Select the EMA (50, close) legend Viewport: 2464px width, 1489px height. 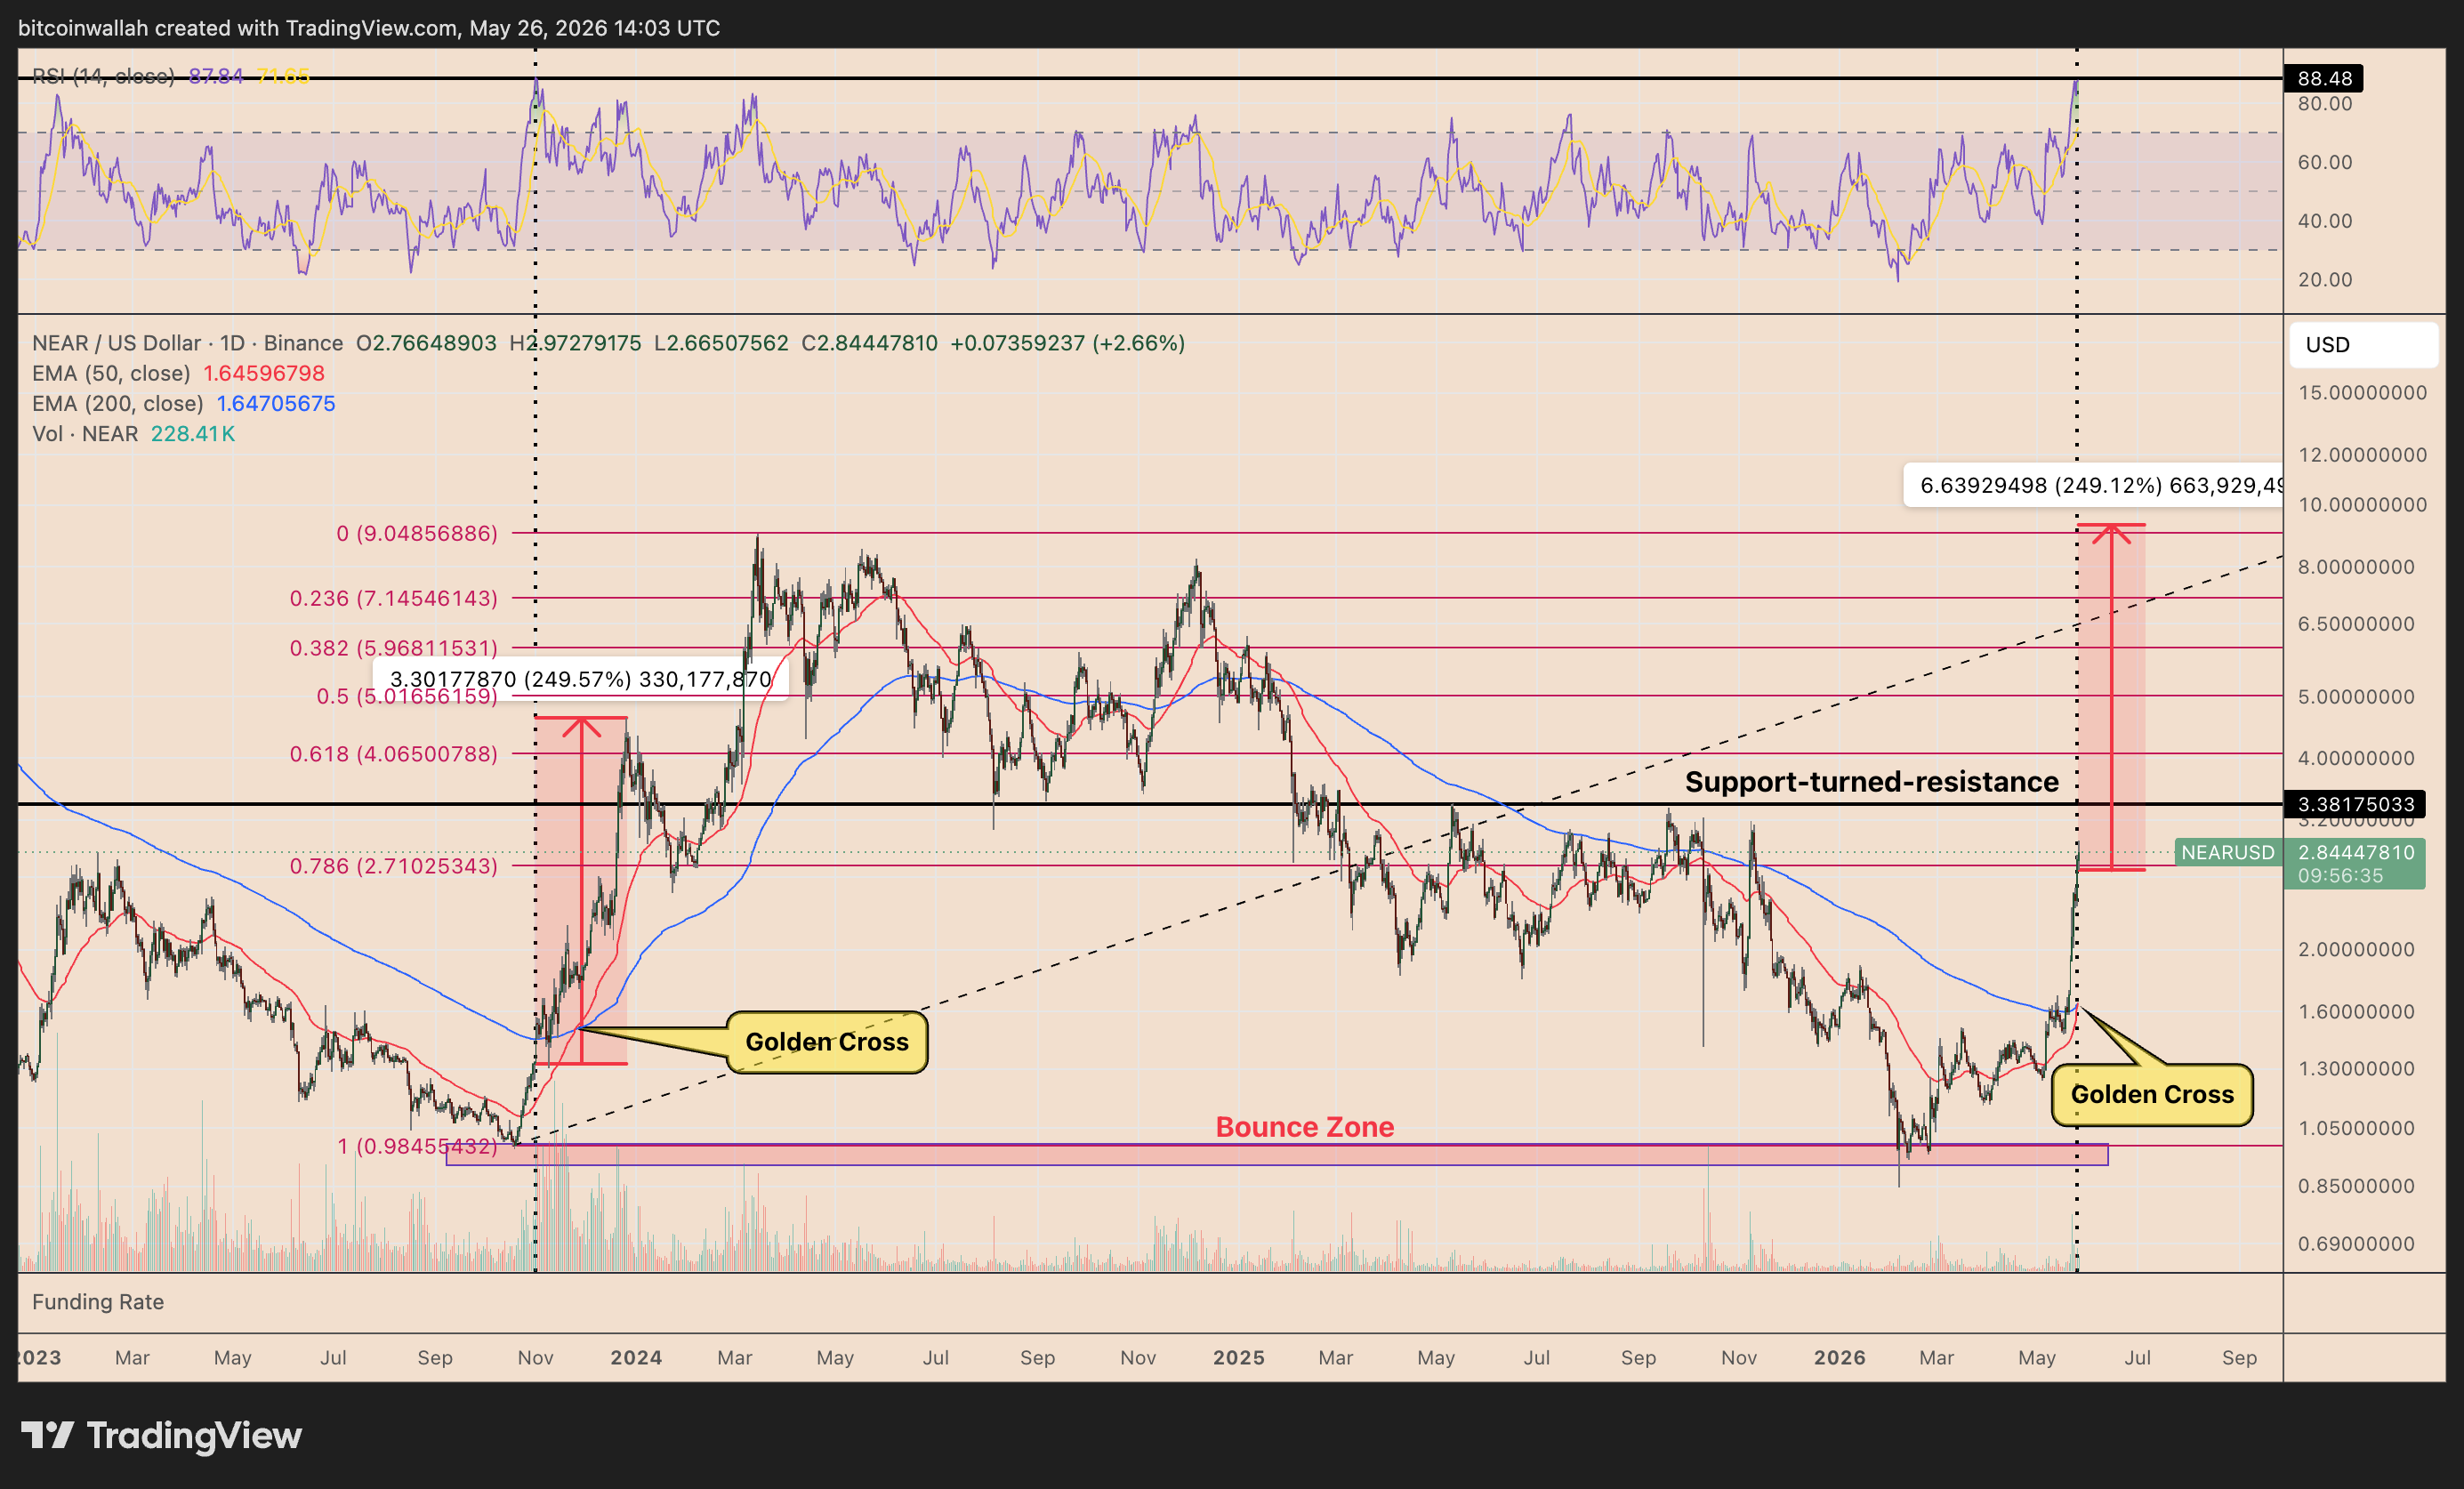tap(178, 373)
